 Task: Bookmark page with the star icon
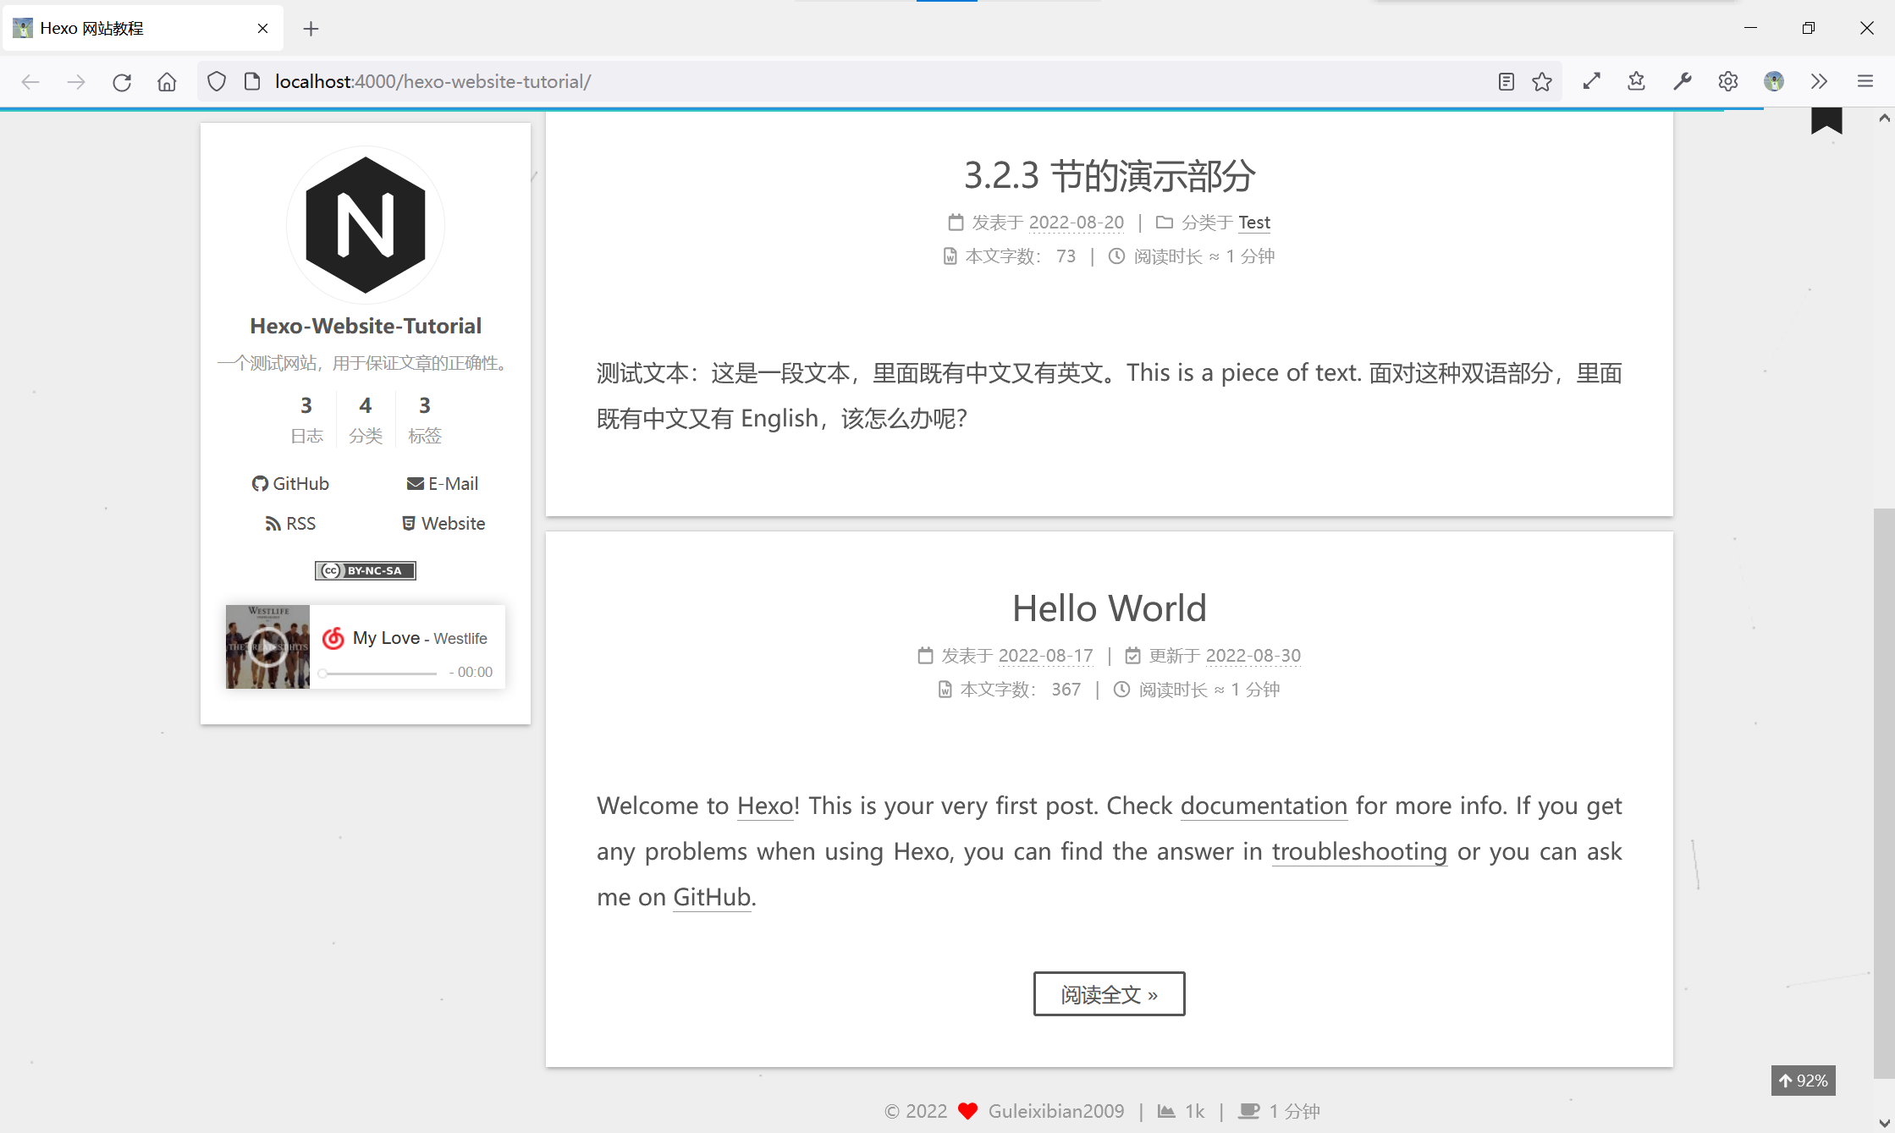pyautogui.click(x=1542, y=81)
